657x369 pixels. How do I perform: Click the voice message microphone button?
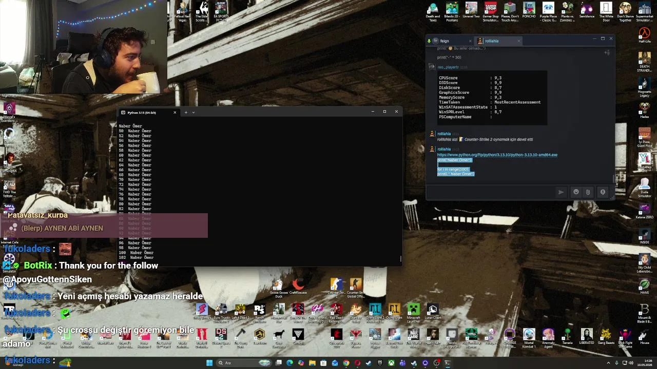tap(603, 192)
